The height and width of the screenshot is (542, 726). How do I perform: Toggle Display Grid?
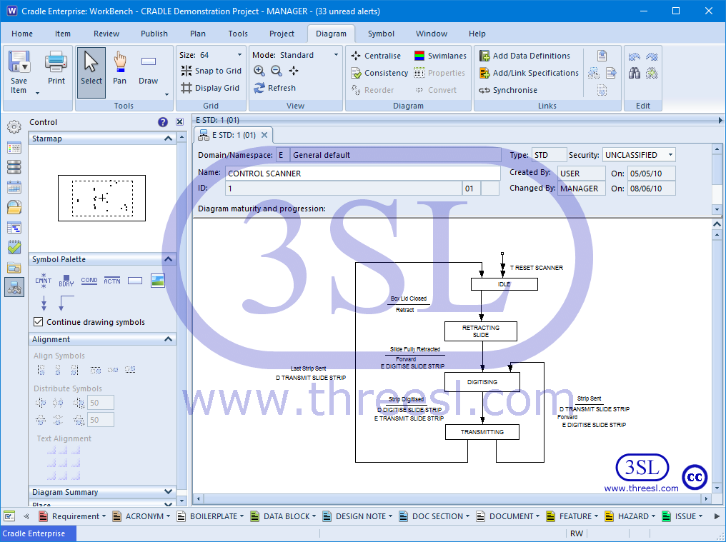click(210, 88)
